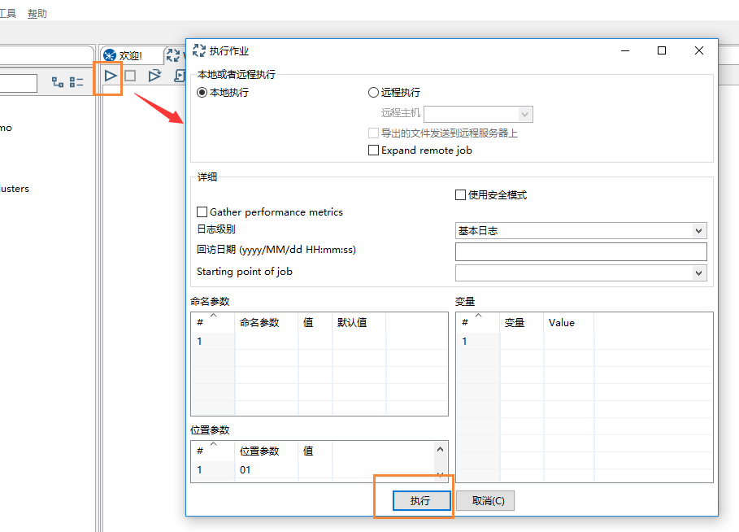This screenshot has width=739, height=532.
Task: Click the 取消(C) button
Action: (x=485, y=501)
